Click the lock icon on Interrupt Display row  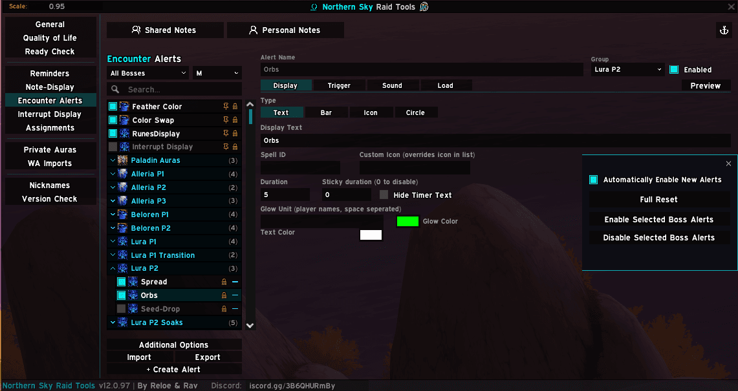pos(235,147)
